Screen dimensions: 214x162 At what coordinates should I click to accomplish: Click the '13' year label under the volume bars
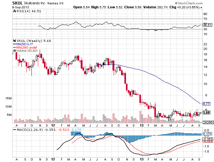coord(142,125)
